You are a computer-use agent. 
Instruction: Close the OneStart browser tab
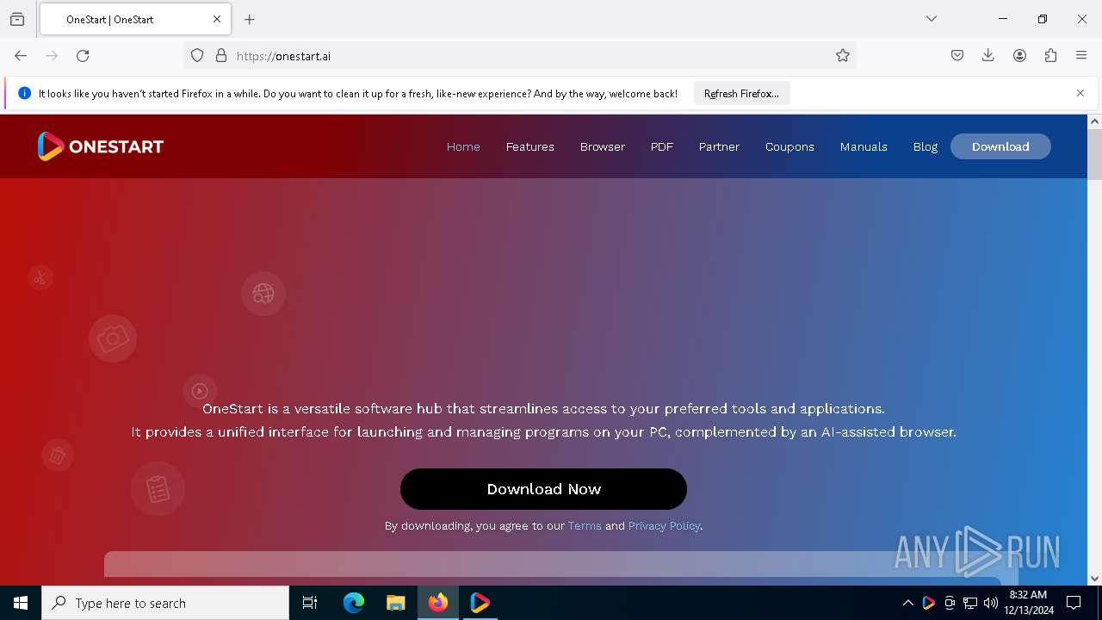(217, 19)
